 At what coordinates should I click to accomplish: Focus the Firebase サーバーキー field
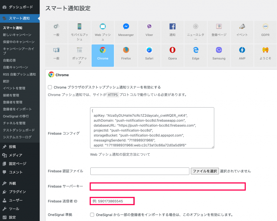[168, 186]
